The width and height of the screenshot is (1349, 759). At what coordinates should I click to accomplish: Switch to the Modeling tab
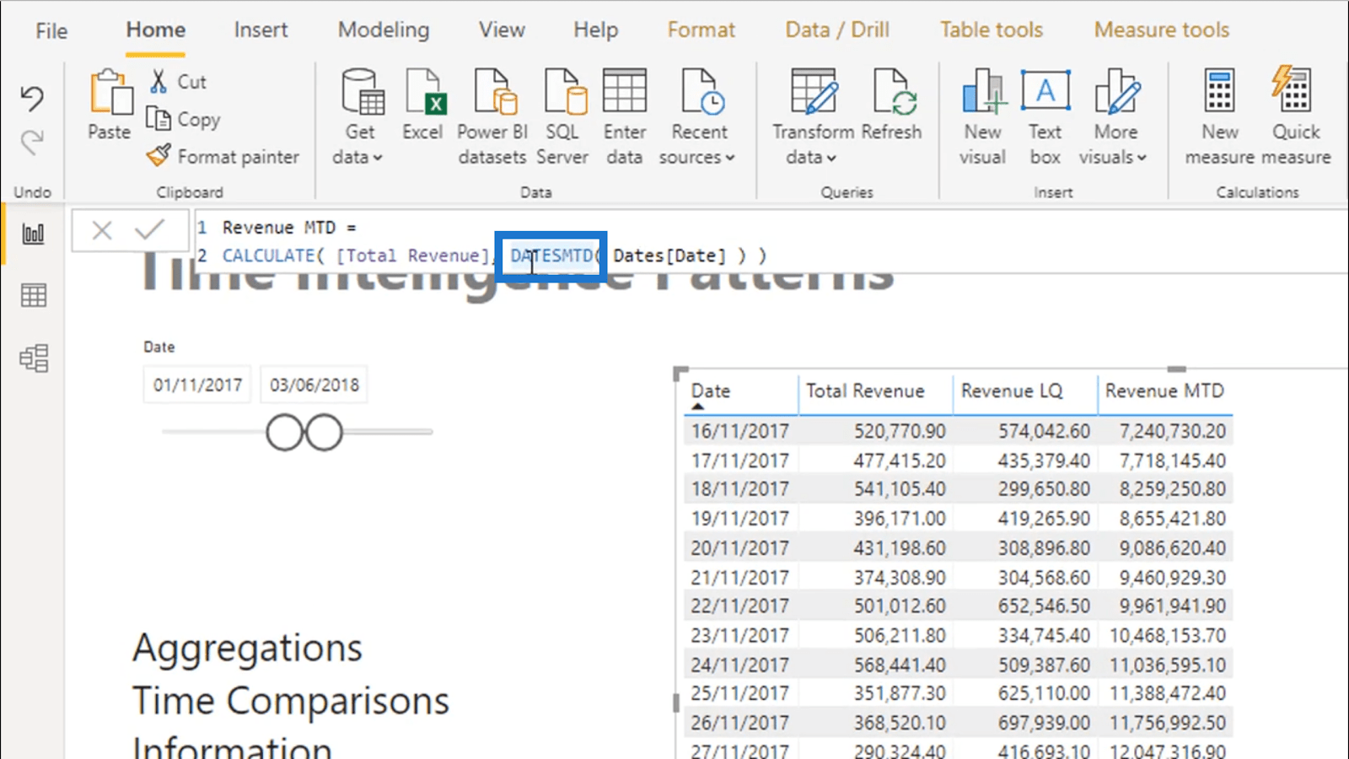point(384,30)
